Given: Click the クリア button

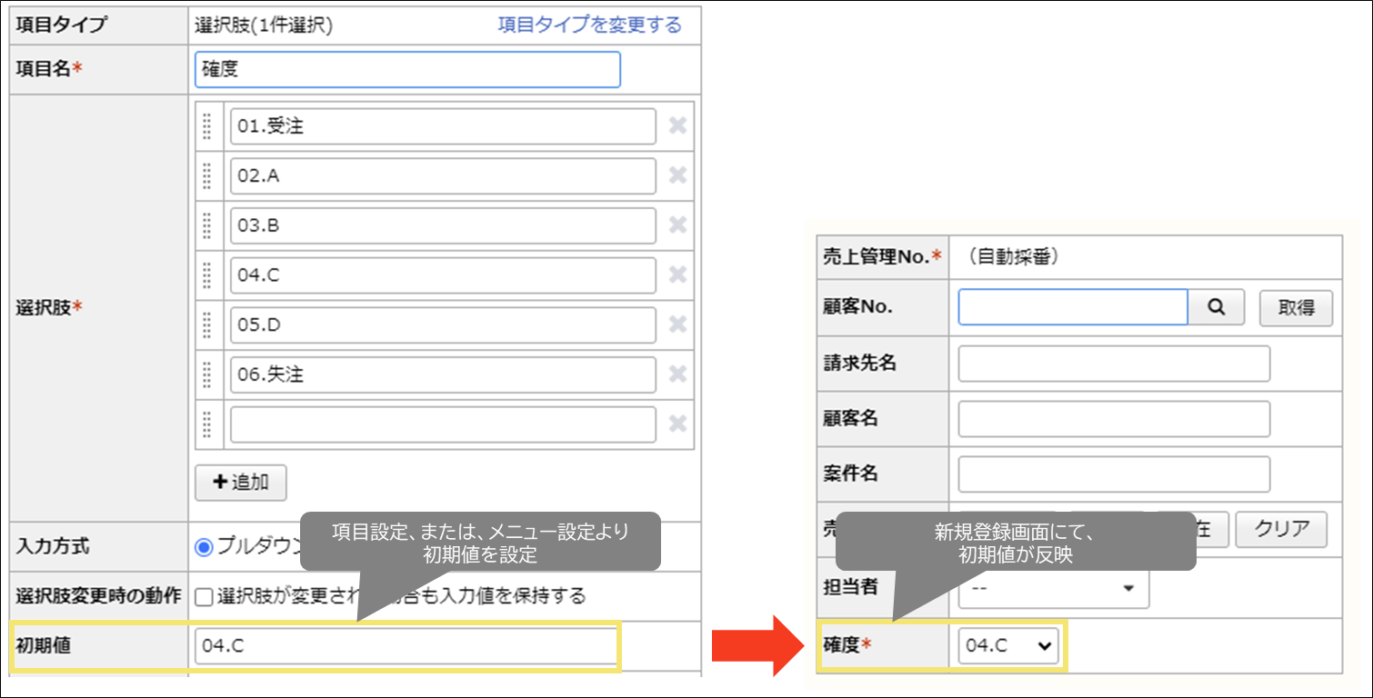Looking at the screenshot, I should 1281,530.
